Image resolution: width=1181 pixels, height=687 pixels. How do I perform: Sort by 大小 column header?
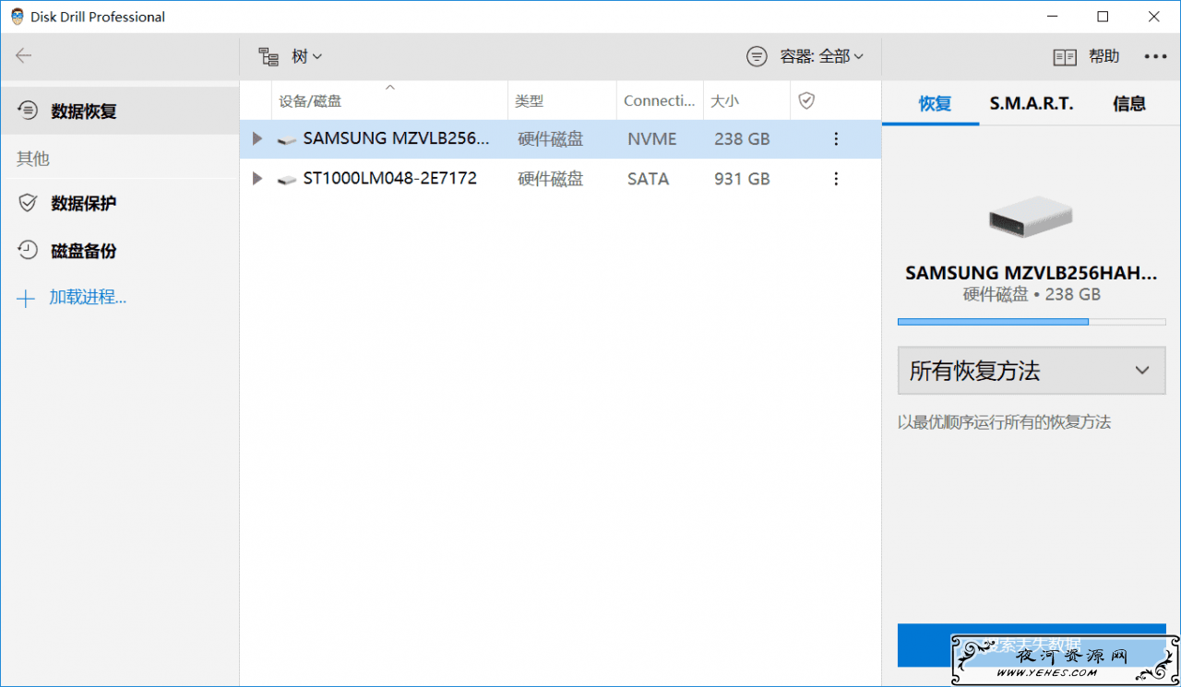coord(746,101)
